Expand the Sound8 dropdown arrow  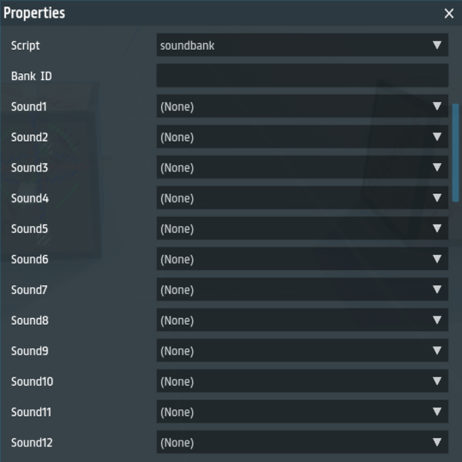pyautogui.click(x=437, y=321)
